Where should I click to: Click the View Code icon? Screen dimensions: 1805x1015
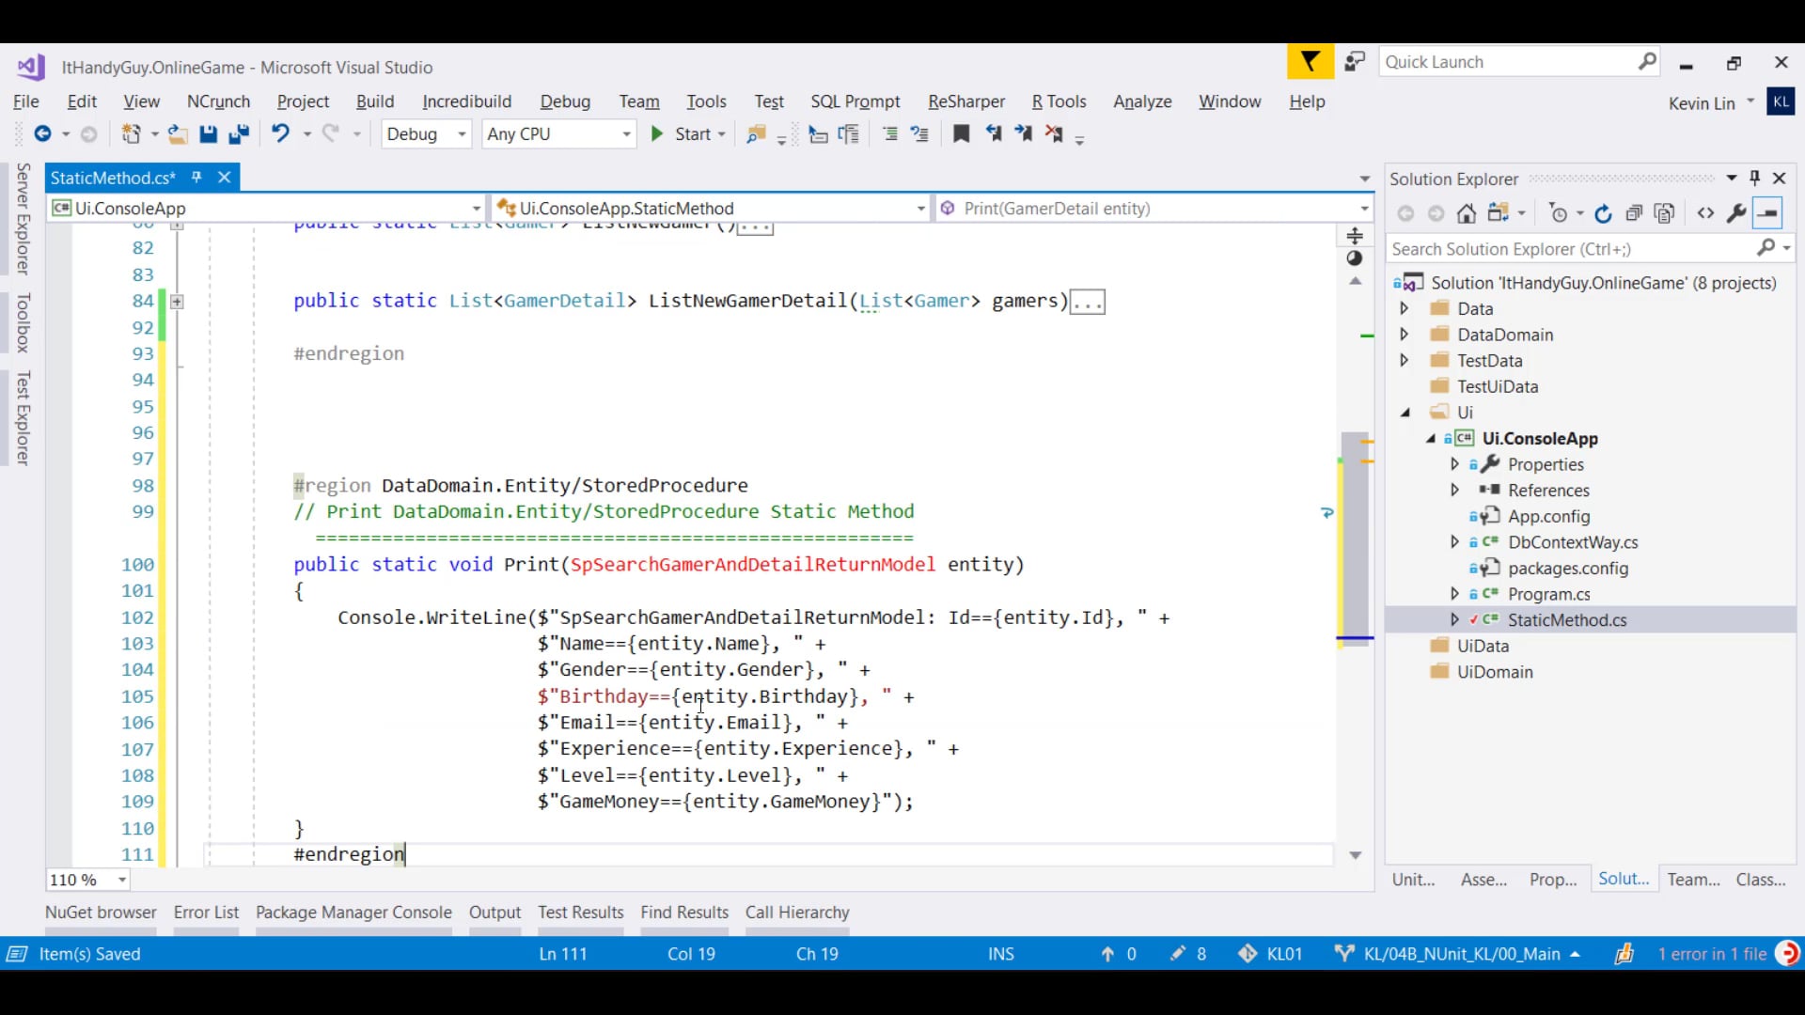click(x=1705, y=214)
